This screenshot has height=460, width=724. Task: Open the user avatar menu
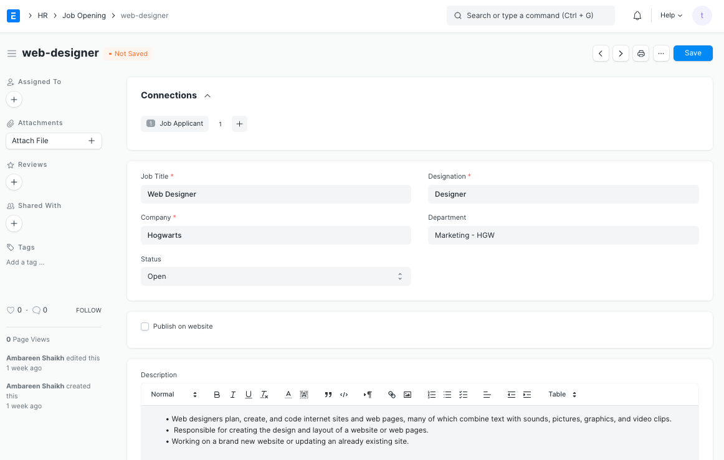702,16
